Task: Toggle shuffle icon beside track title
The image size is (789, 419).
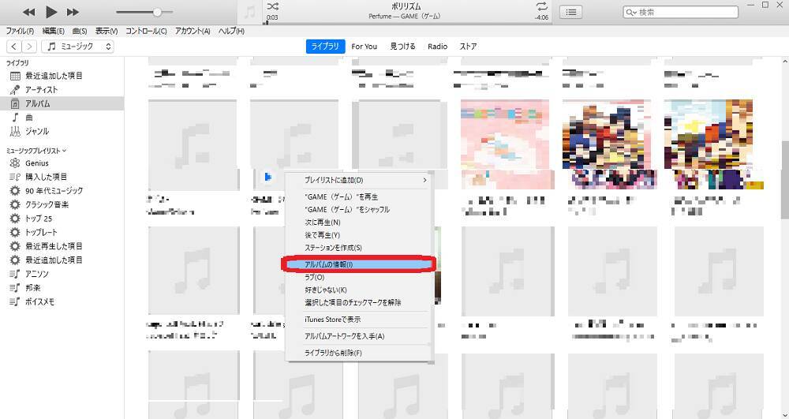Action: 272,7
